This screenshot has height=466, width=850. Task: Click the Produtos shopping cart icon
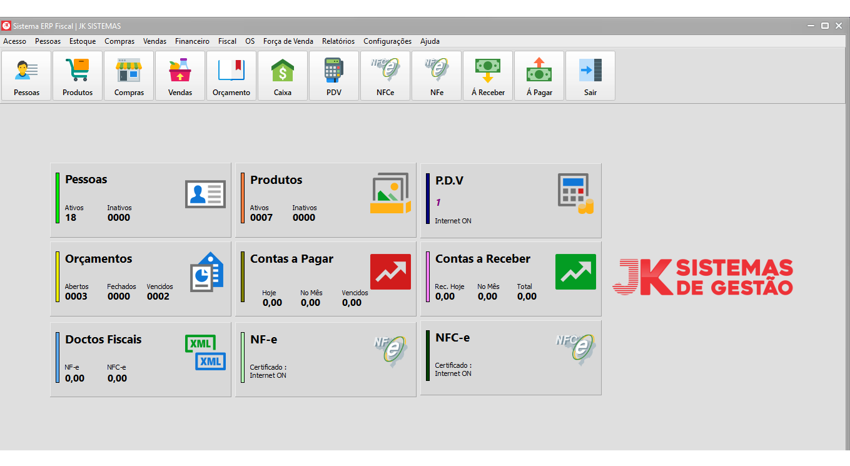point(78,76)
